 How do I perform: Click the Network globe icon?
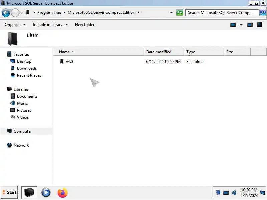point(9,145)
